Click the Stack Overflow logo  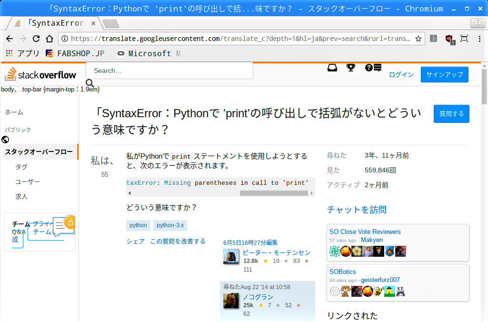click(x=40, y=74)
